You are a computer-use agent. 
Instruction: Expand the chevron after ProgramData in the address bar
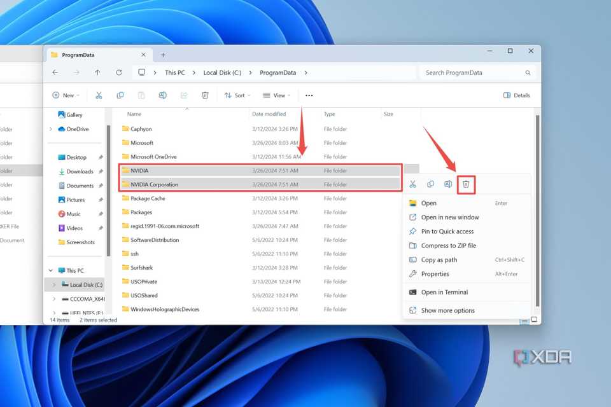coord(306,73)
